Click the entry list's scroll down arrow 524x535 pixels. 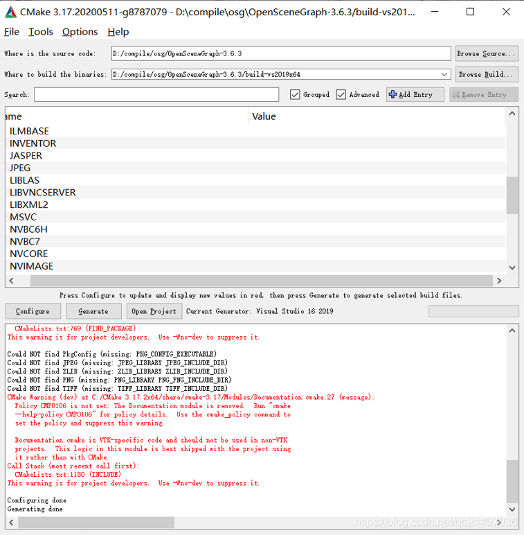(x=512, y=267)
